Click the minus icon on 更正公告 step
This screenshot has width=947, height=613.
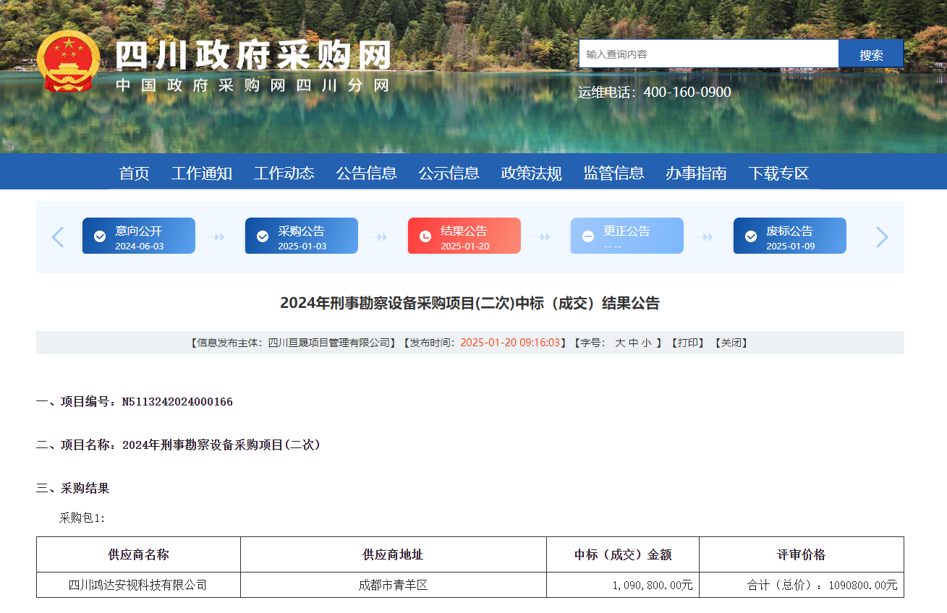(x=588, y=236)
